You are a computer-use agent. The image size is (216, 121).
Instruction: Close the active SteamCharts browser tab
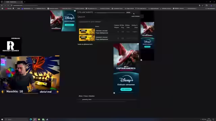[x=22, y=2]
